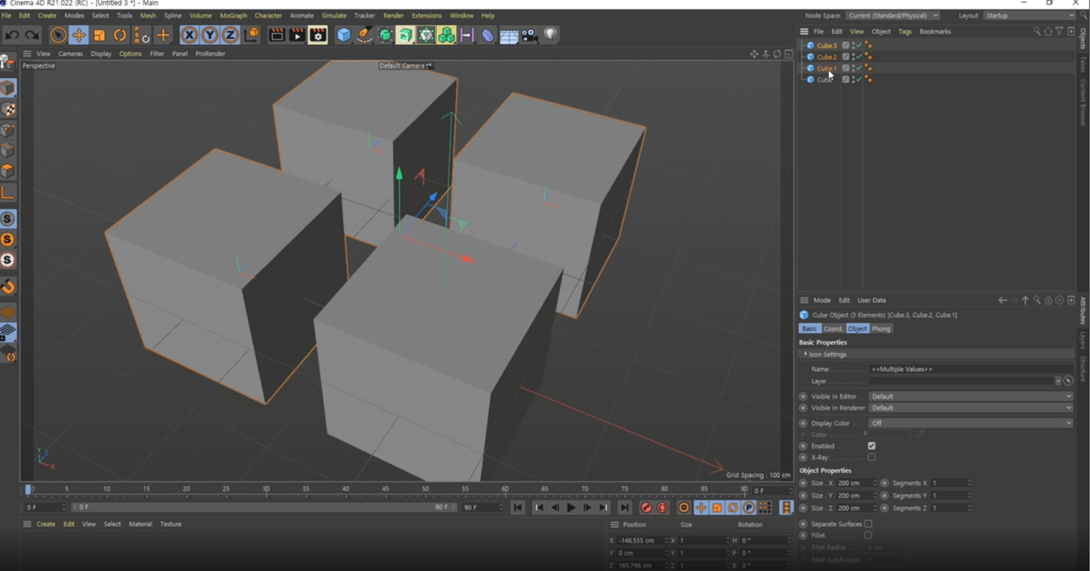
Task: Select Cube.2 in the Object Manager
Action: coord(827,56)
